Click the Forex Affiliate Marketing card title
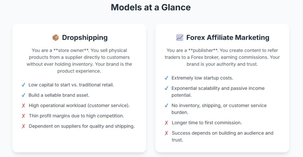This screenshot has width=303, height=157. click(x=228, y=37)
